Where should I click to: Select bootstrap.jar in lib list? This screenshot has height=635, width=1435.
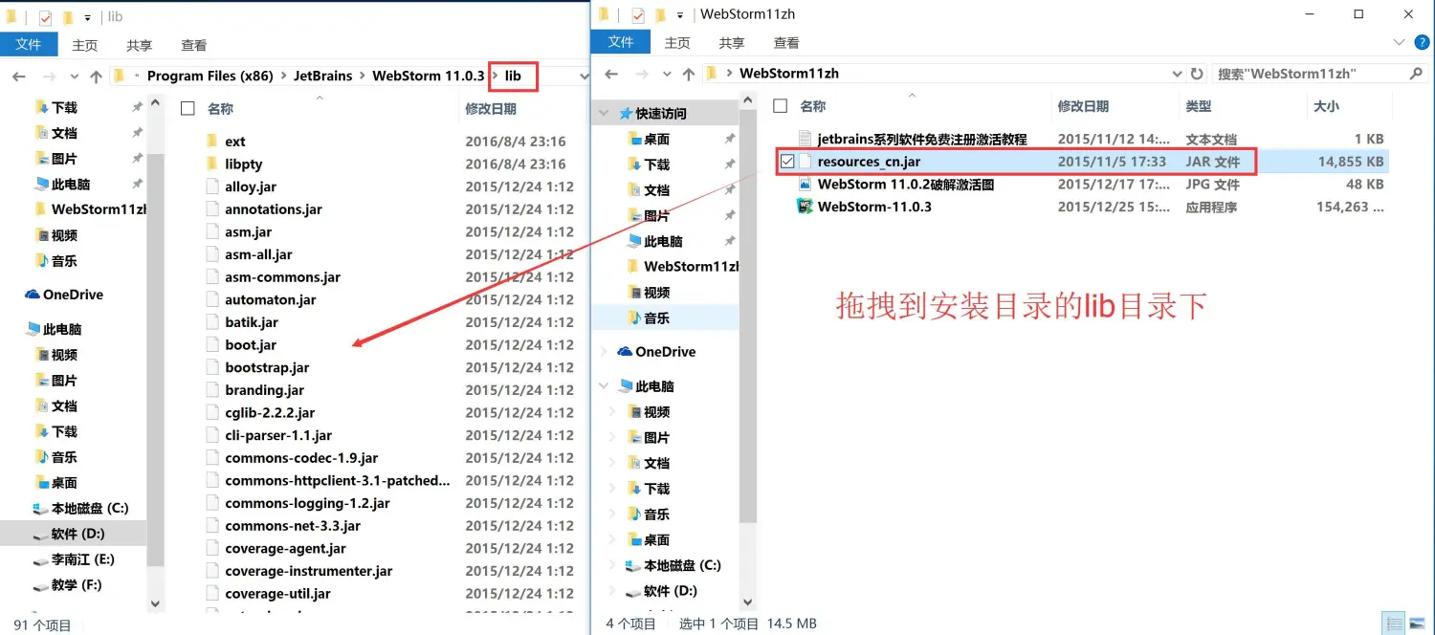pos(267,368)
